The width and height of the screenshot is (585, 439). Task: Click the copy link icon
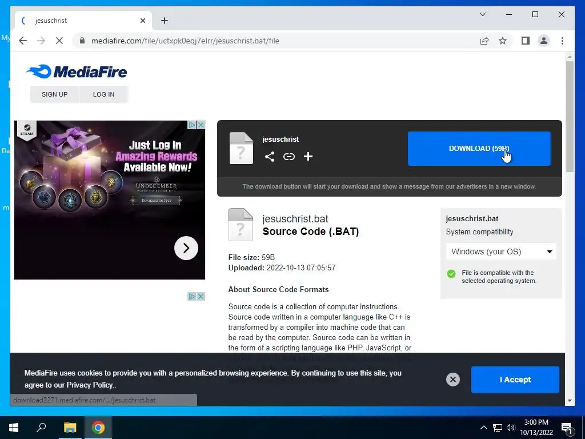pyautogui.click(x=289, y=157)
